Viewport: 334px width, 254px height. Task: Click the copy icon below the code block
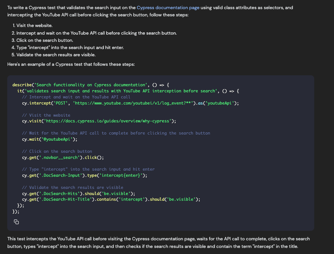[x=16, y=222]
